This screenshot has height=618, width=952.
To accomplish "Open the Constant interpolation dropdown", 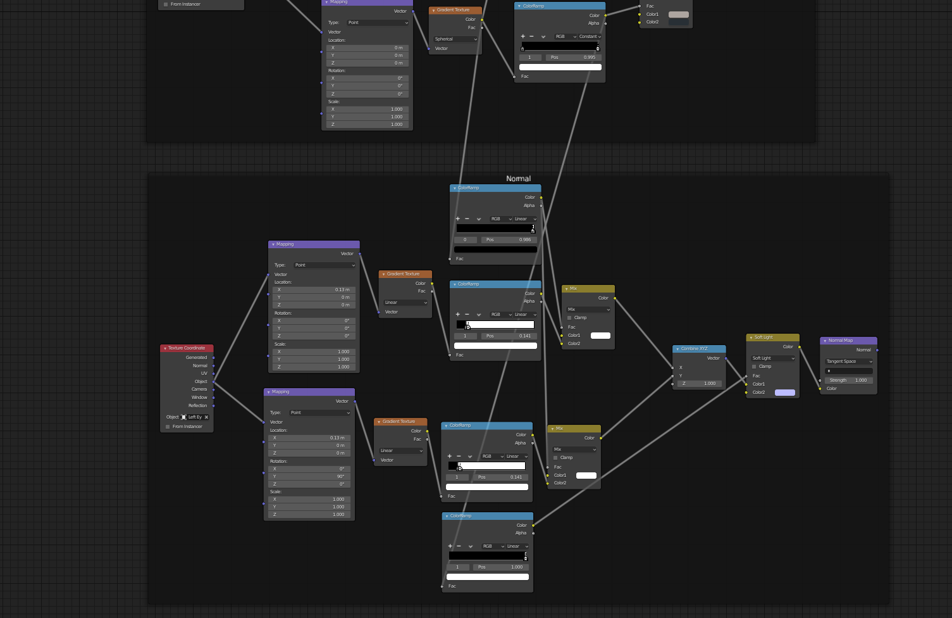I will 590,37.
